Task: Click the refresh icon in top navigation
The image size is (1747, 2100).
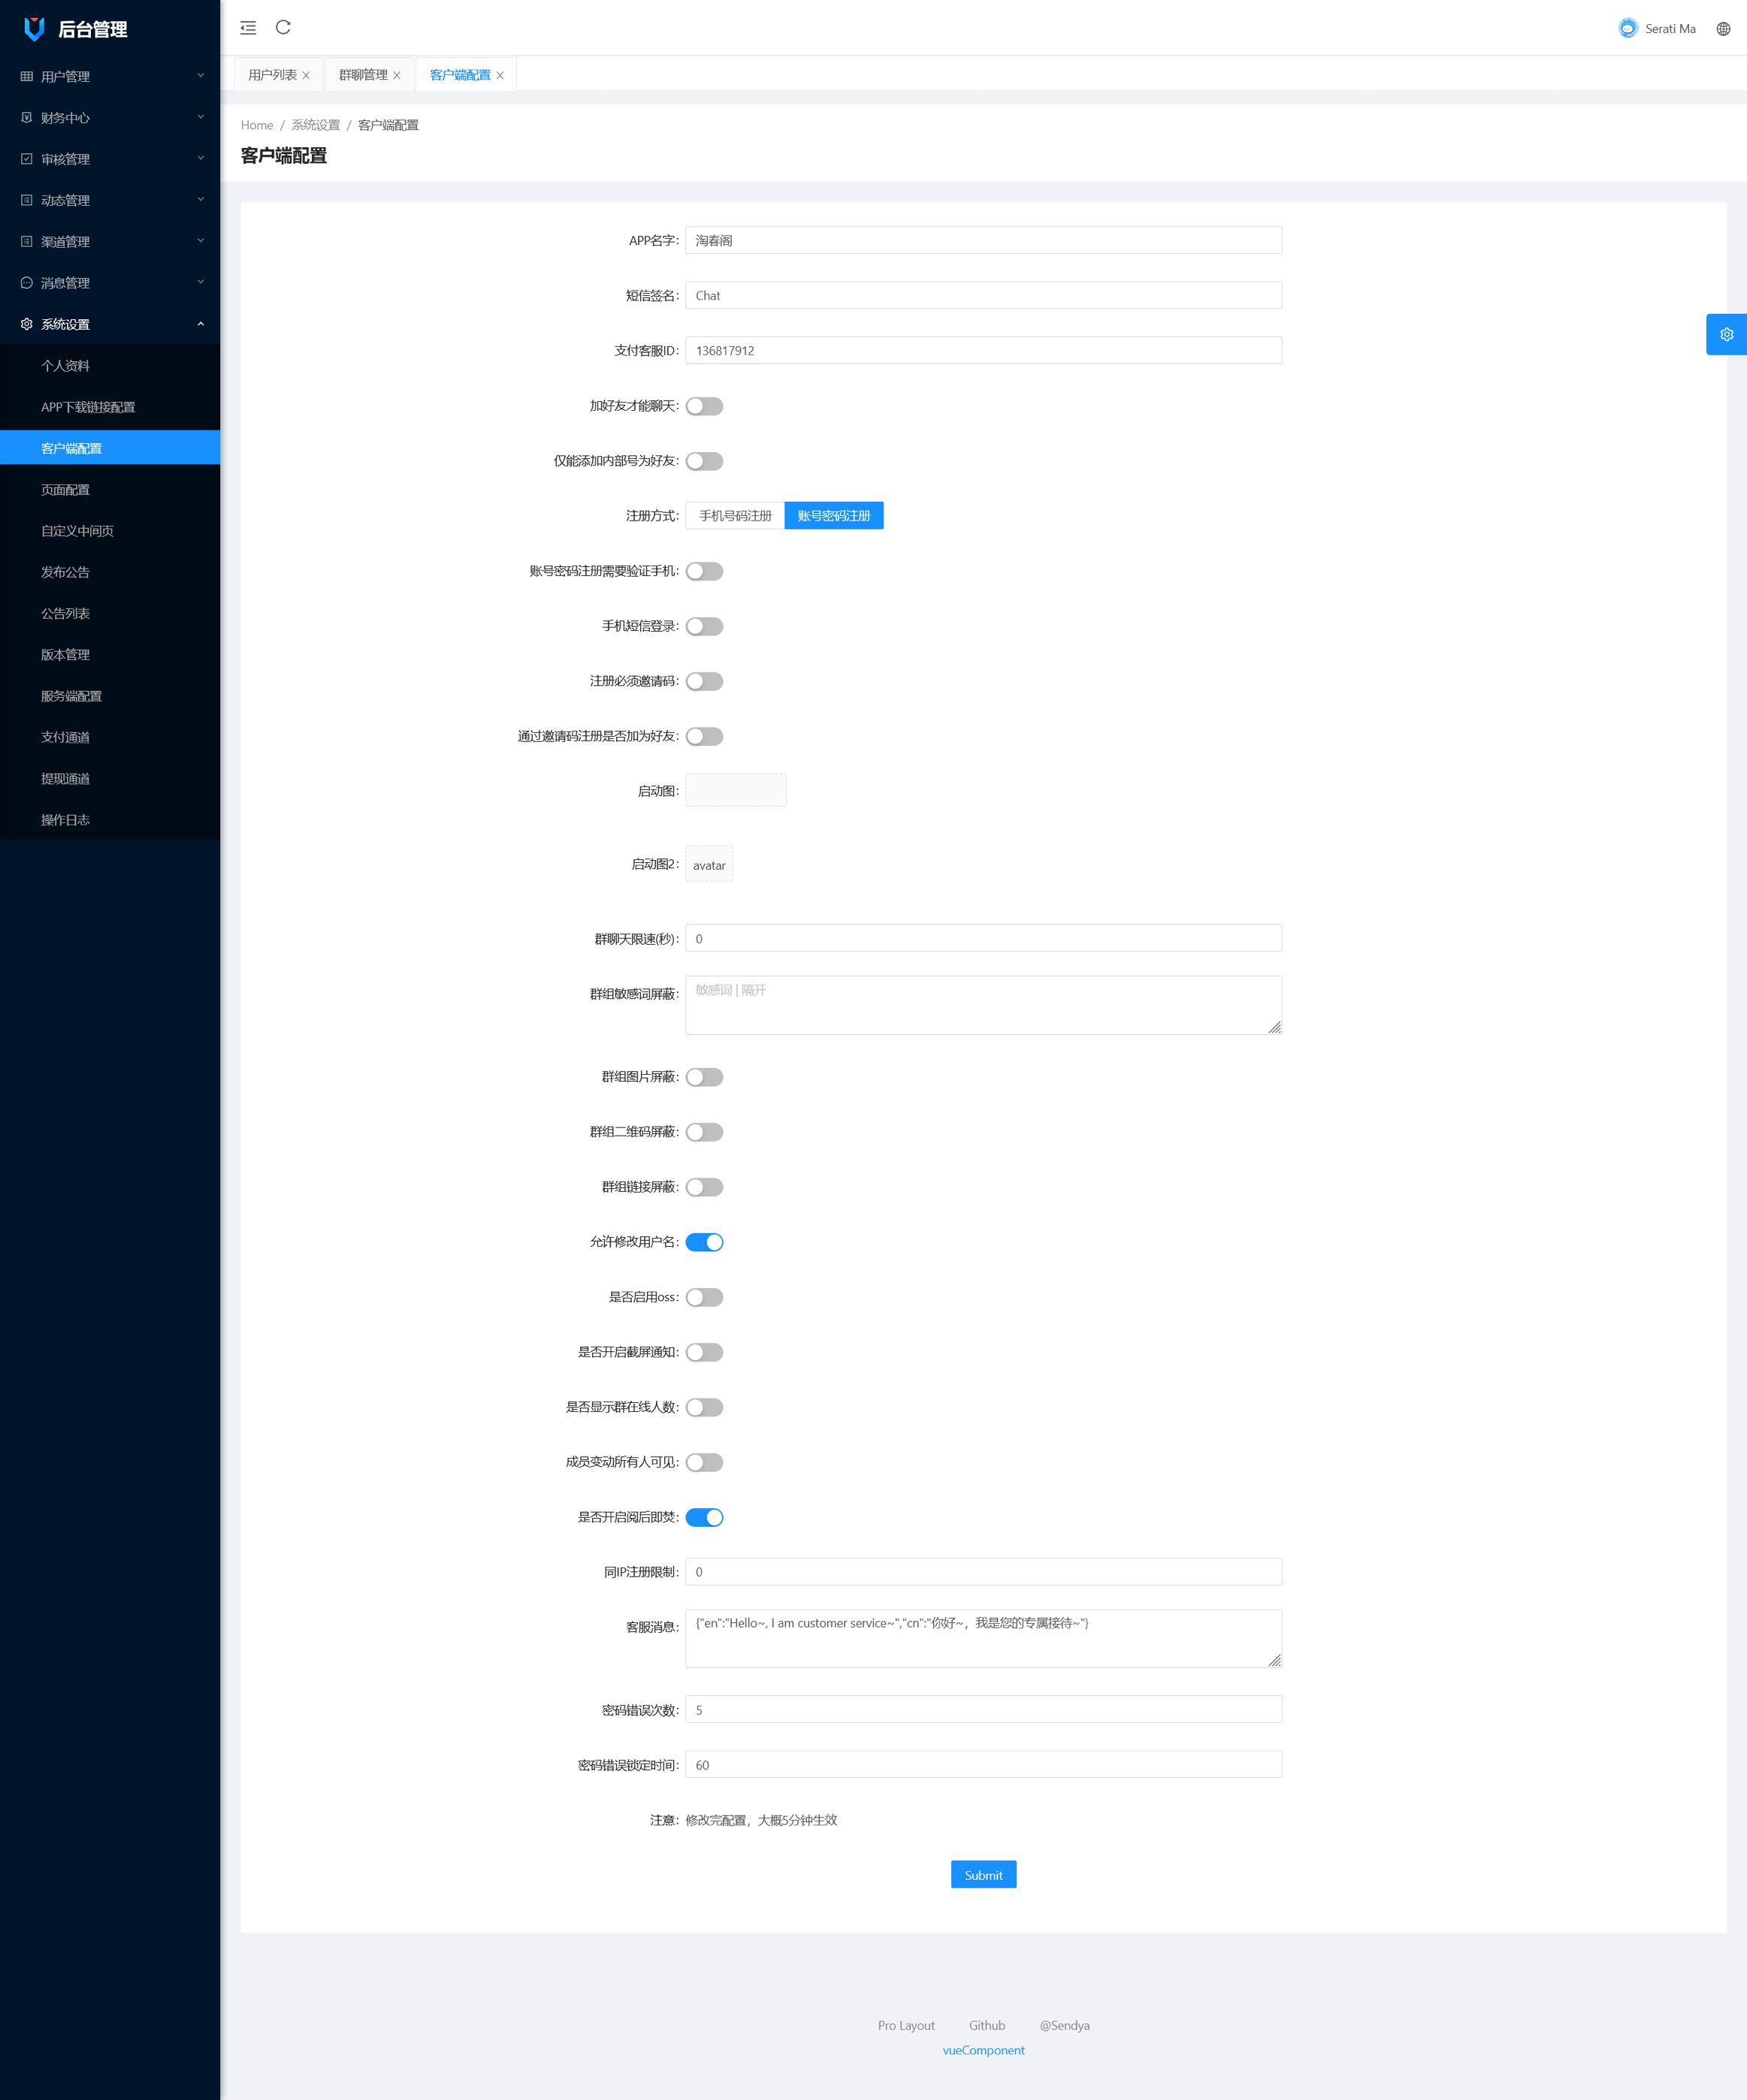Action: coord(285,26)
